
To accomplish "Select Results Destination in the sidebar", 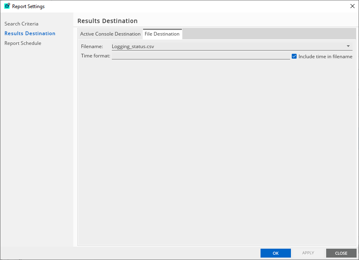I will (x=30, y=34).
